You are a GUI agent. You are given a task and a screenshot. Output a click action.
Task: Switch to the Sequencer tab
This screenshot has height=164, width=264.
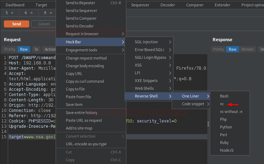(140, 5)
